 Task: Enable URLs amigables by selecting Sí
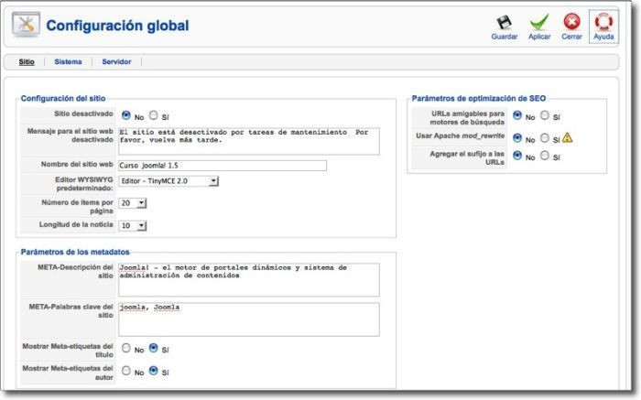point(545,116)
